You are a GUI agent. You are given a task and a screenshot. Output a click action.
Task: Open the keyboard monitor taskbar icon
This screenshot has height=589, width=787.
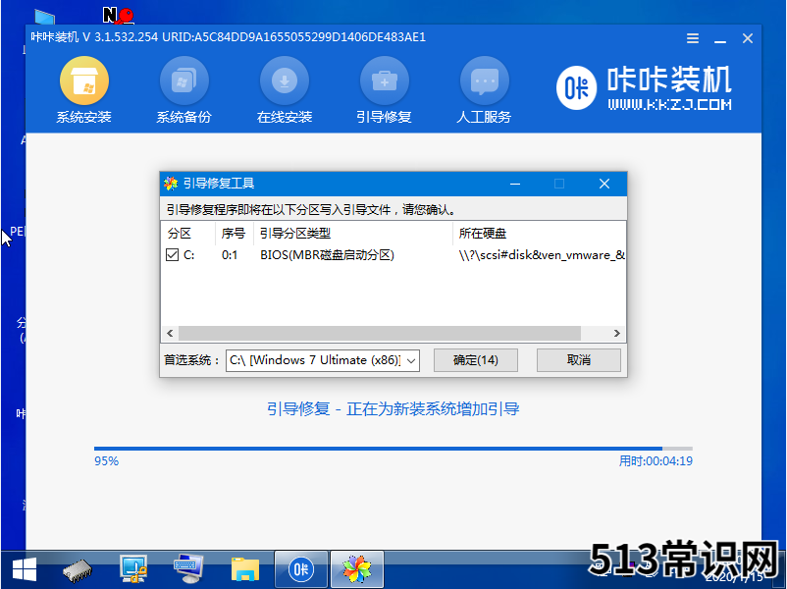tap(188, 569)
